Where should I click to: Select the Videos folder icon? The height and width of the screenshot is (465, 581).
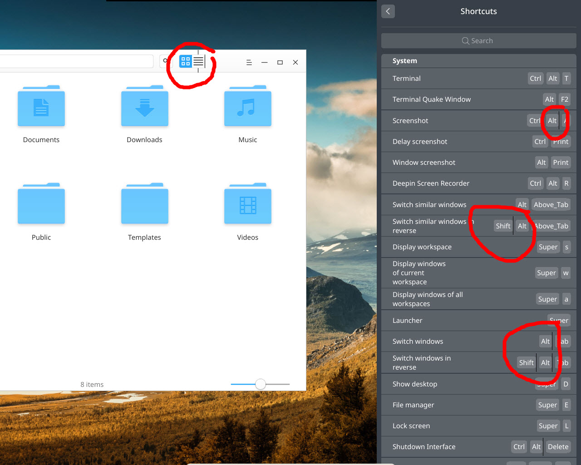pyautogui.click(x=248, y=204)
